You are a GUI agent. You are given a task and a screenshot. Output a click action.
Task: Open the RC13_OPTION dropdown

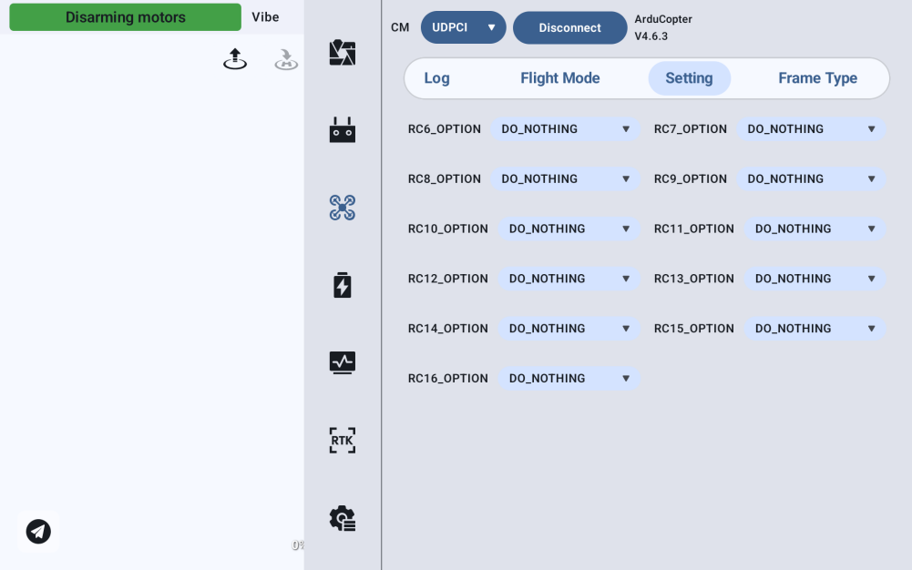click(815, 279)
